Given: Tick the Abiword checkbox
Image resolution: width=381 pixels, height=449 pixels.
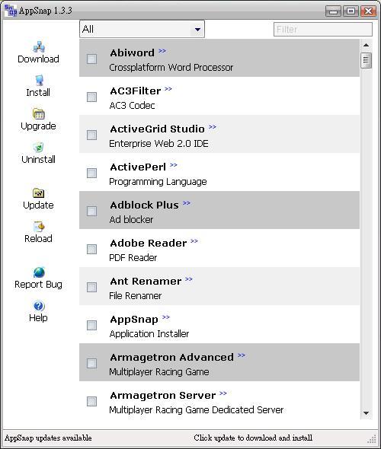Looking at the screenshot, I should 91,59.
